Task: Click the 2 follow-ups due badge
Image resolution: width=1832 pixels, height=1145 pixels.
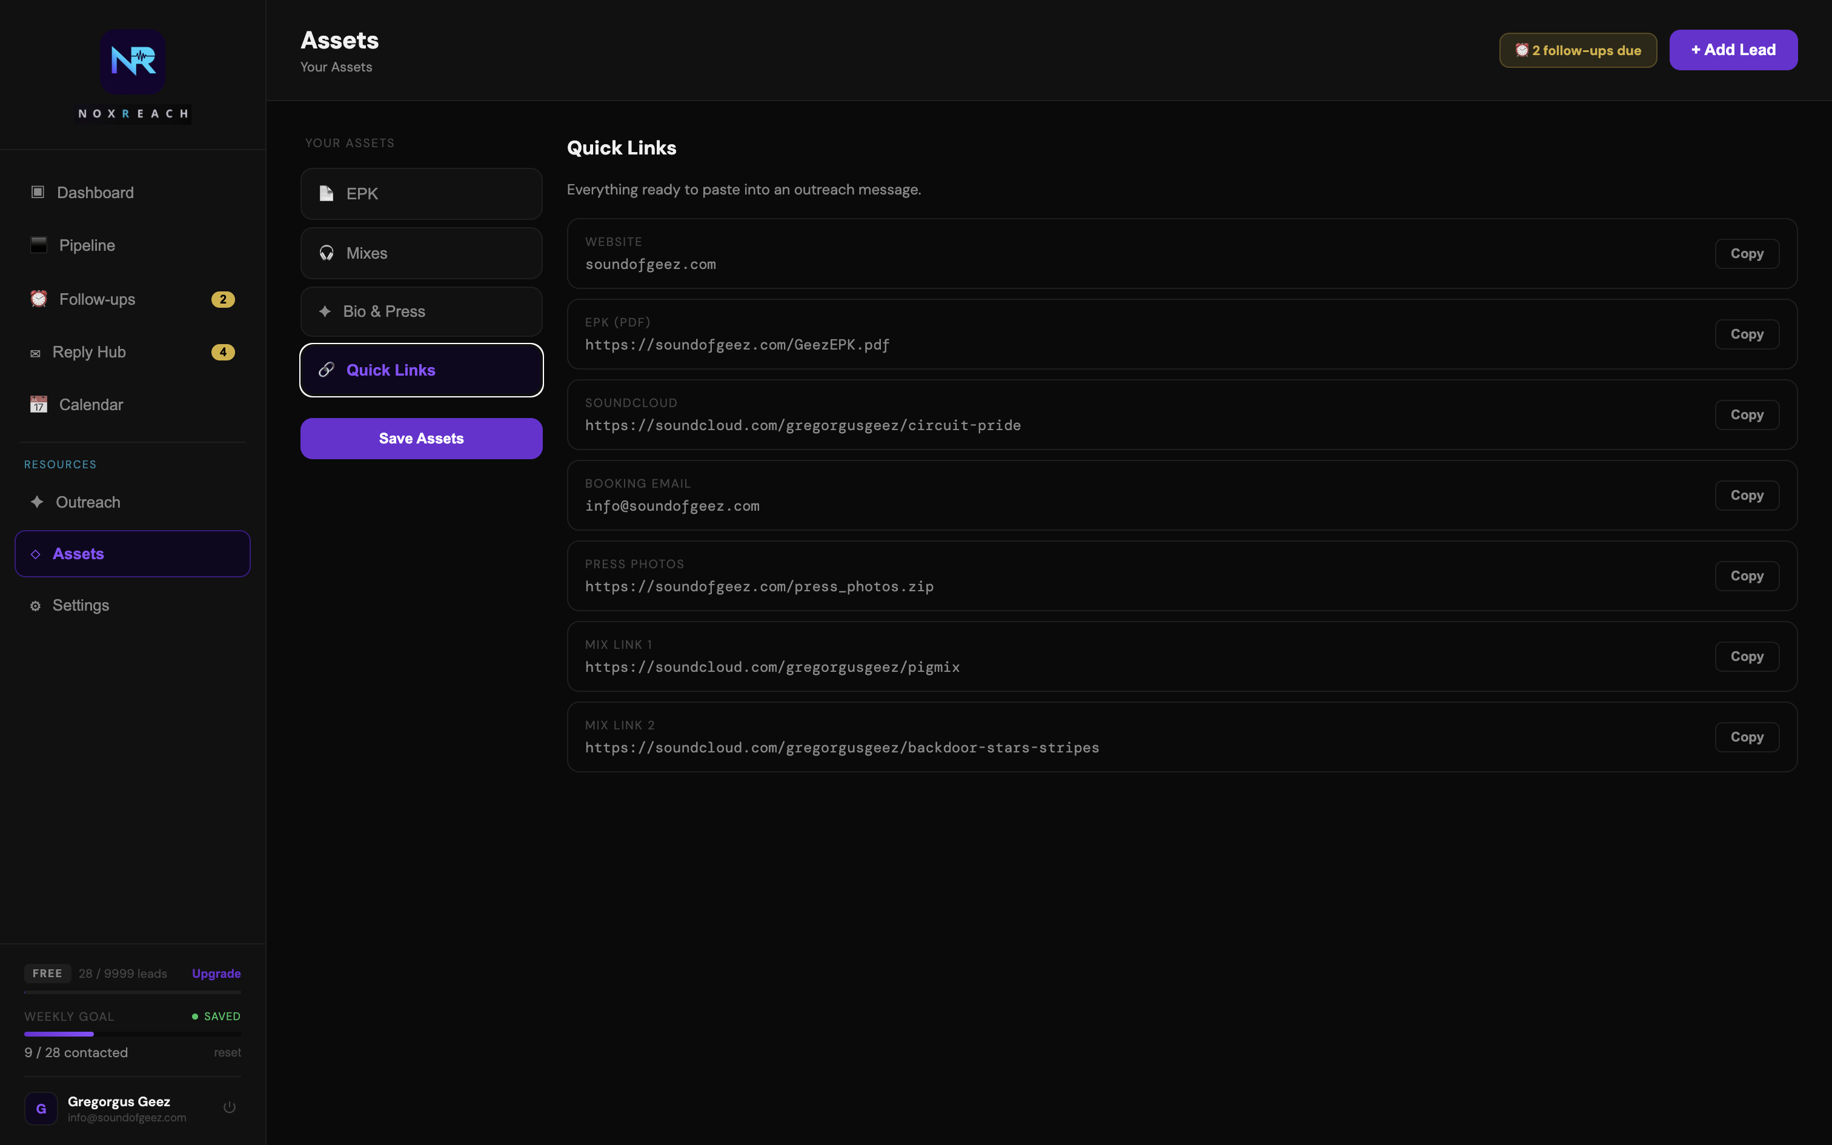Action: coord(1578,51)
